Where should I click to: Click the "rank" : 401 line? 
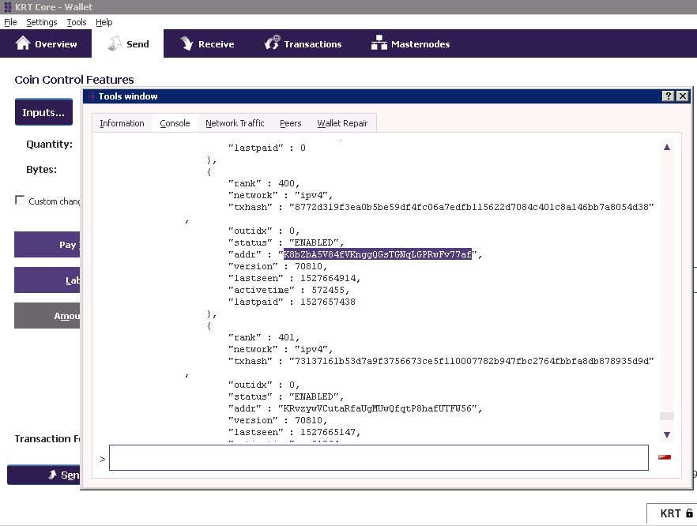point(264,337)
